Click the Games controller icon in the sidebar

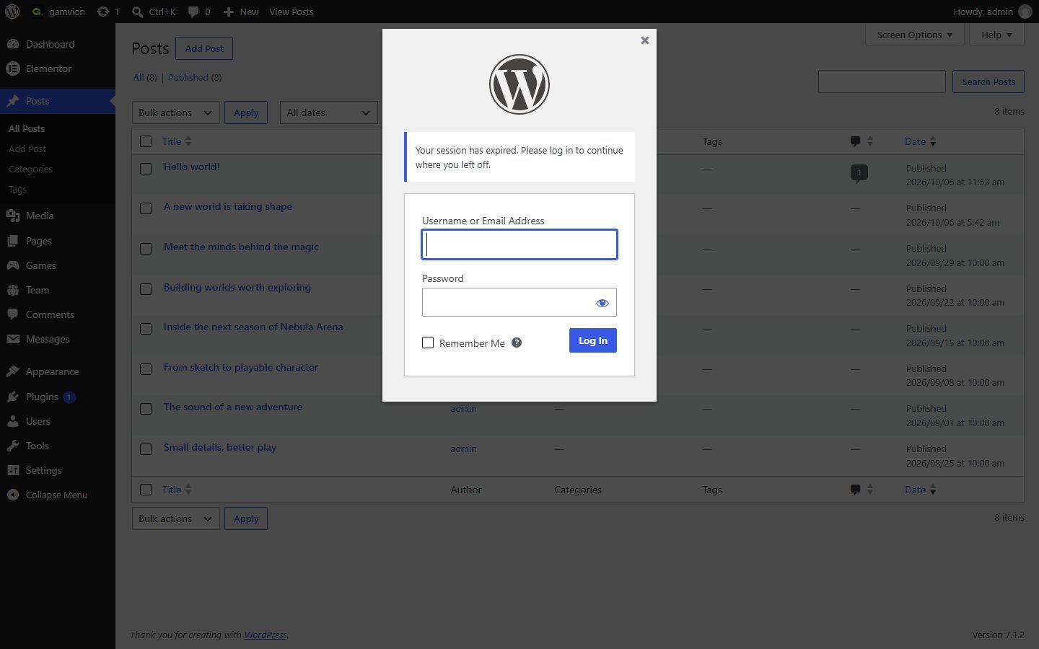click(x=13, y=265)
